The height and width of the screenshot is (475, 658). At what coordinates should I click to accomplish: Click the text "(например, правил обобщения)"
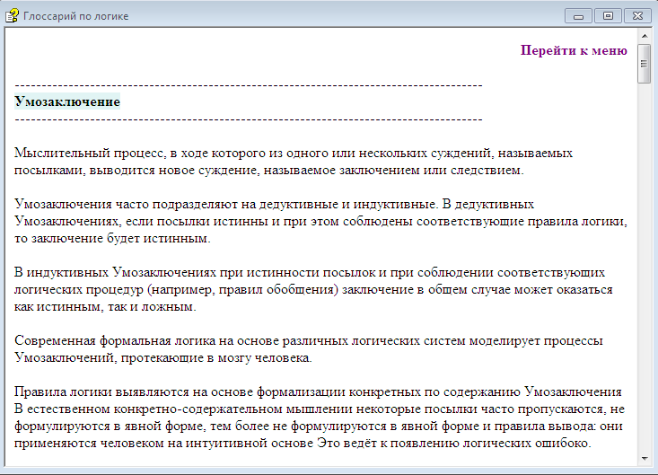click(x=242, y=290)
